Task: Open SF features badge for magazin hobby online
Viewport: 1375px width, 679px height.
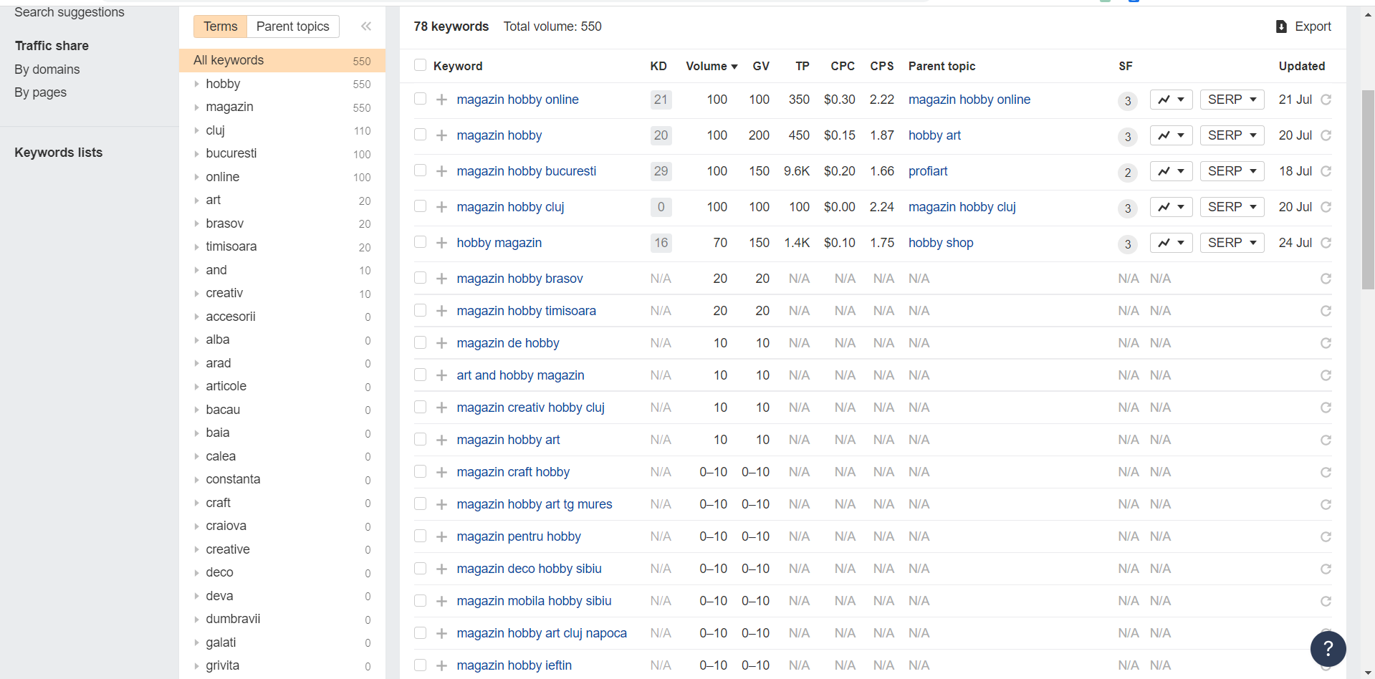Action: tap(1128, 101)
